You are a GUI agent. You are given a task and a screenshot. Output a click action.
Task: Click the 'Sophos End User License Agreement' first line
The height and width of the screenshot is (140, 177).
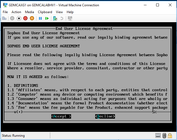coord(43,33)
